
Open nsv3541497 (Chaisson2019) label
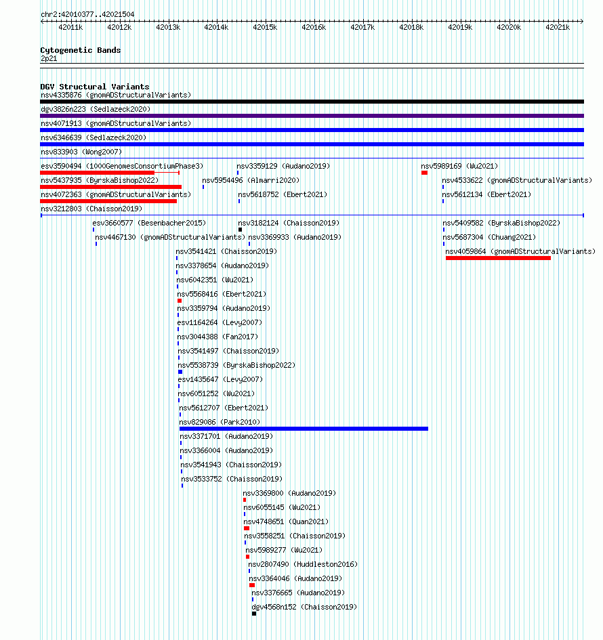(228, 351)
